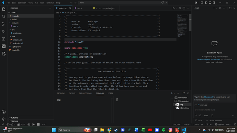Open the Search view in activity bar

pos(4,16)
